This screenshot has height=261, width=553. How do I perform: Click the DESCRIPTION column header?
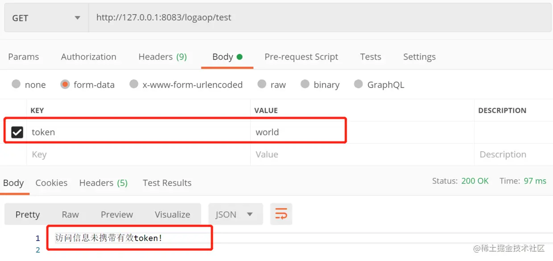click(x=502, y=110)
